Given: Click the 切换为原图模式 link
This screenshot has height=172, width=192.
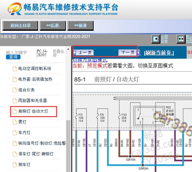Looking at the screenshot, I should [90, 60].
